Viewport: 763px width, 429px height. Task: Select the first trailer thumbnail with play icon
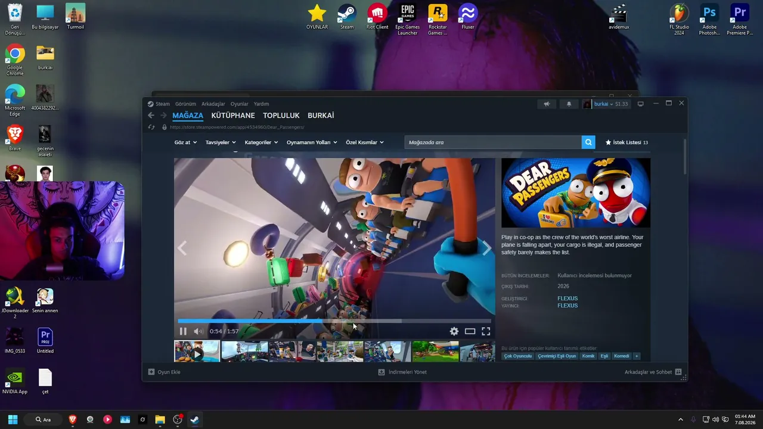(x=197, y=351)
